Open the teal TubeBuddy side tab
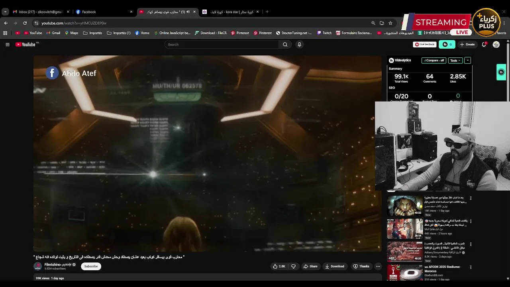Viewport: 510px width, 287px height. (501, 72)
